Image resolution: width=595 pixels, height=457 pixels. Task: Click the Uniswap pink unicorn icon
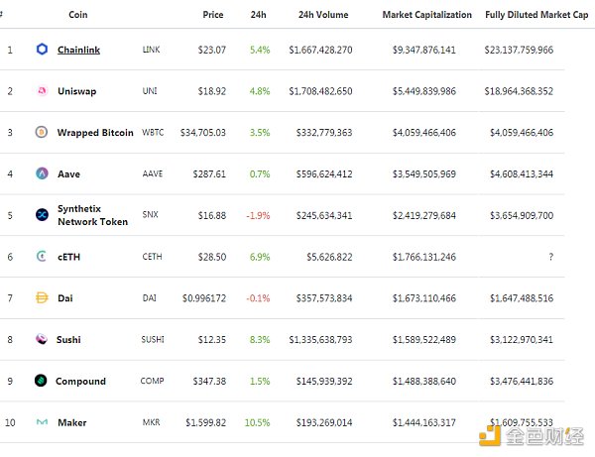tap(42, 90)
